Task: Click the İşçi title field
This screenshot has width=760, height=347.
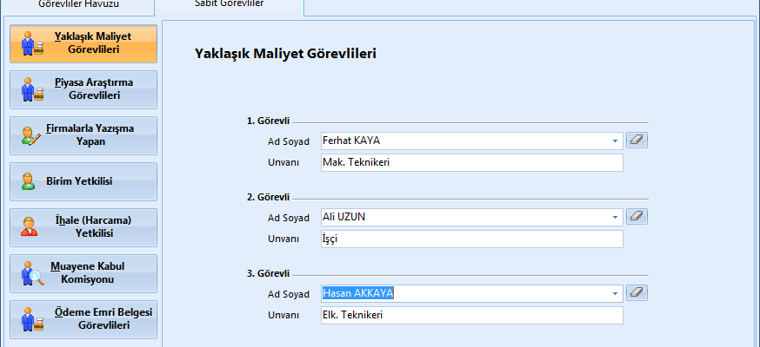Action: (471, 239)
